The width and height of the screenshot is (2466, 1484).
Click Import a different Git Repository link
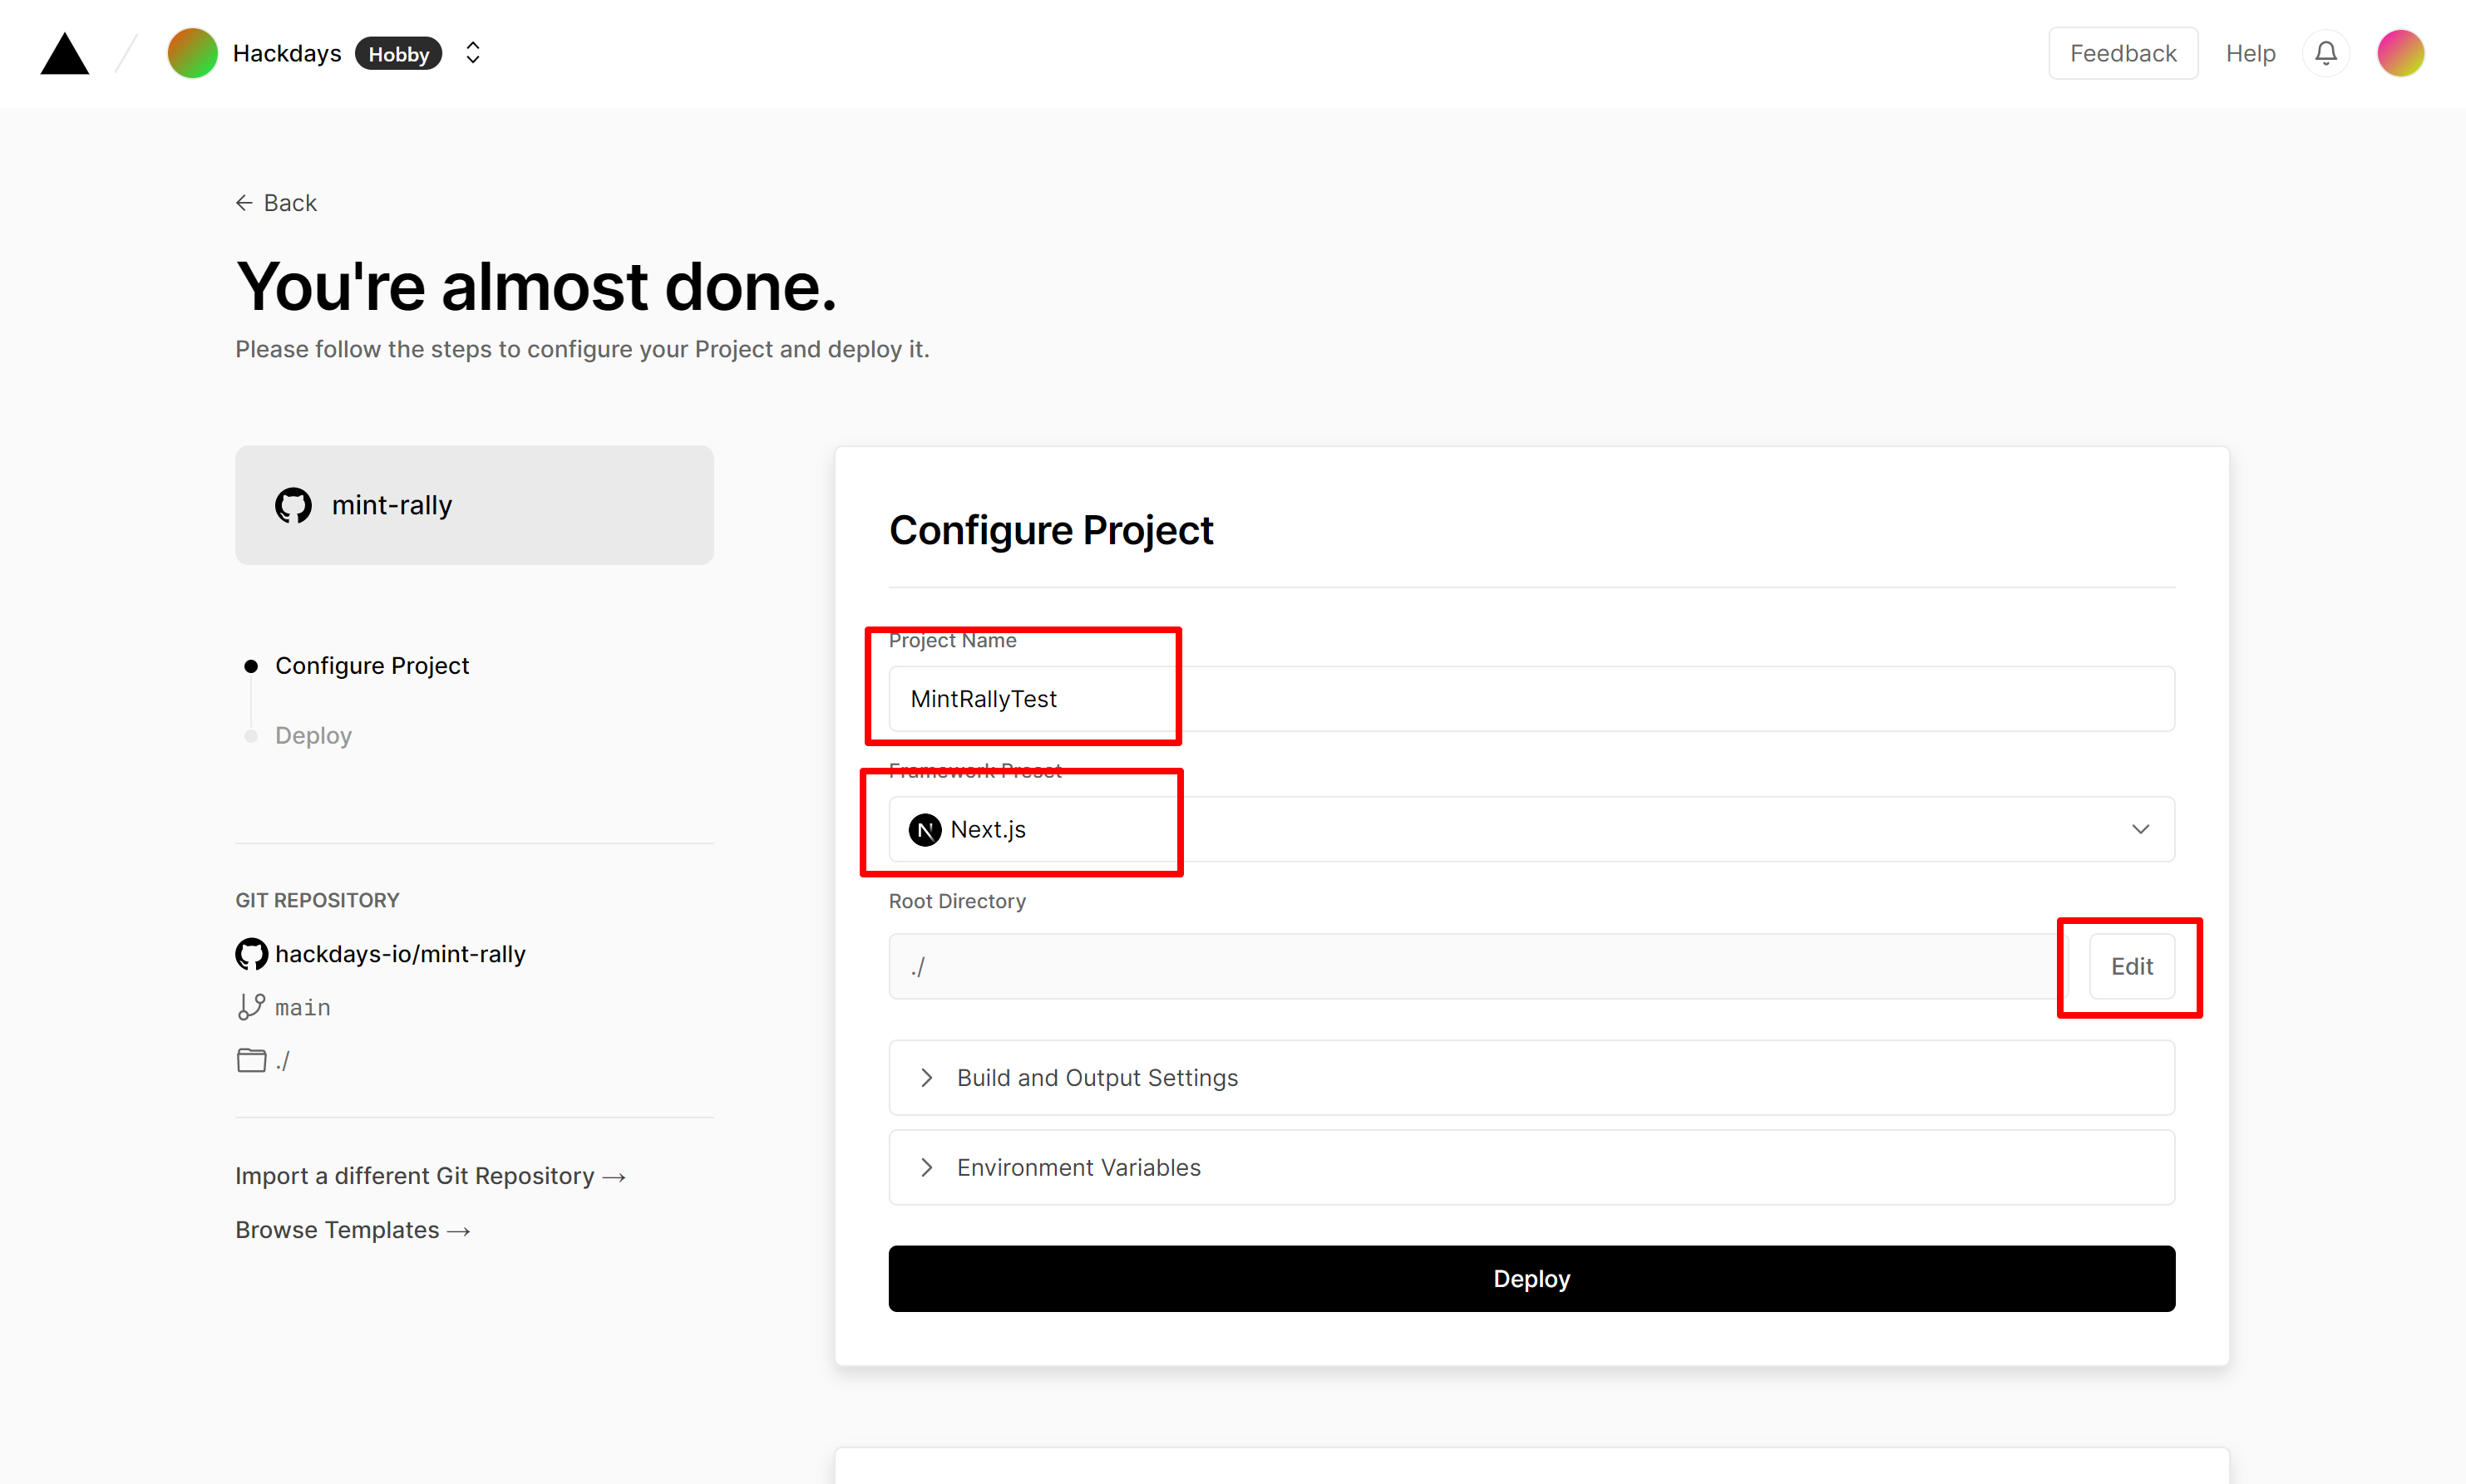pos(430,1174)
